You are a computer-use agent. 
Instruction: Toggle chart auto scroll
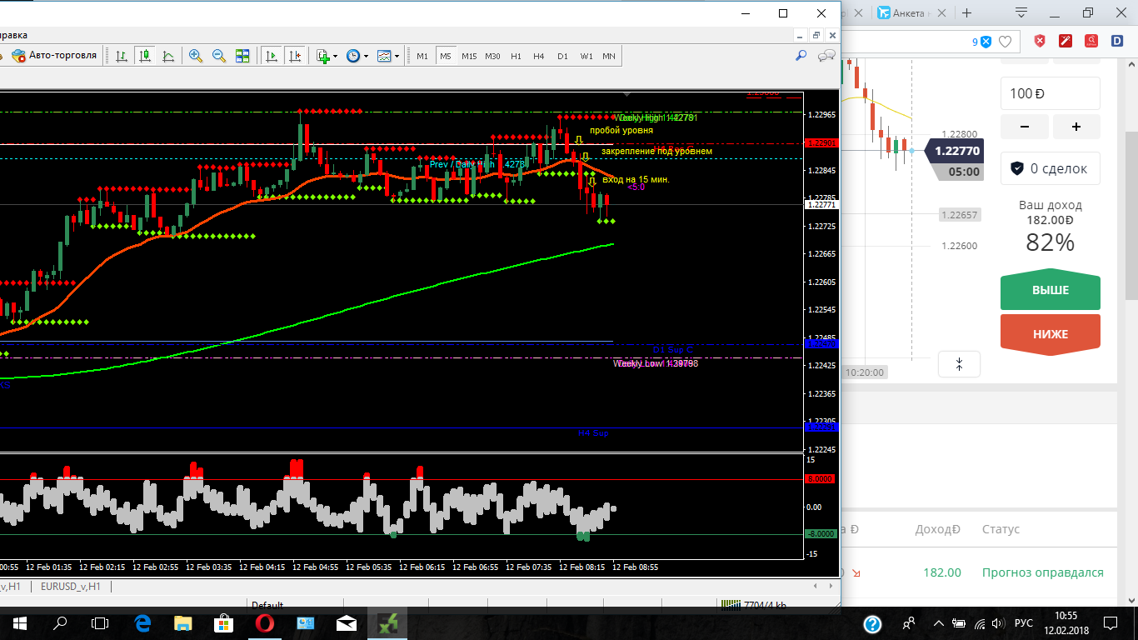271,56
